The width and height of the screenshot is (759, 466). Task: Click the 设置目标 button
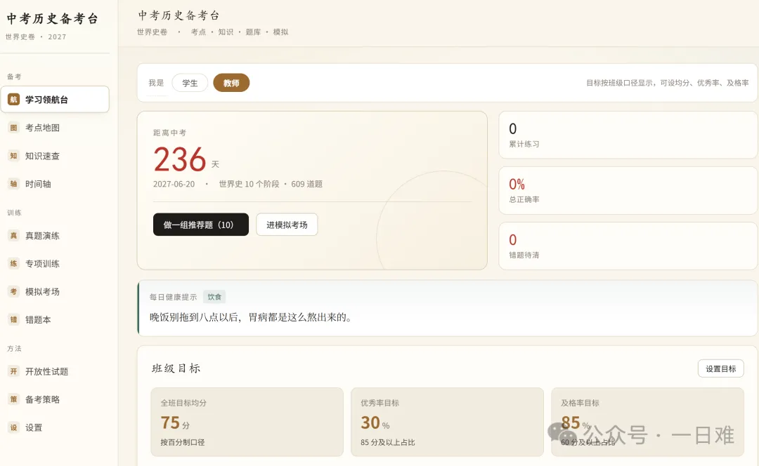[721, 368]
